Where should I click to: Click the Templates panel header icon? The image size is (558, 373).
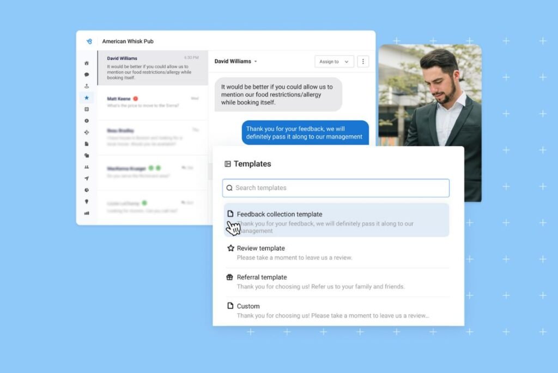tap(227, 164)
